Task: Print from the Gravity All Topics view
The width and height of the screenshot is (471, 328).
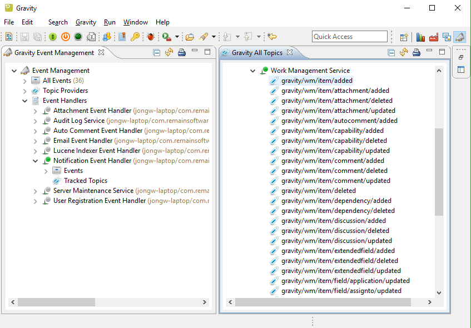Action: 415,53
